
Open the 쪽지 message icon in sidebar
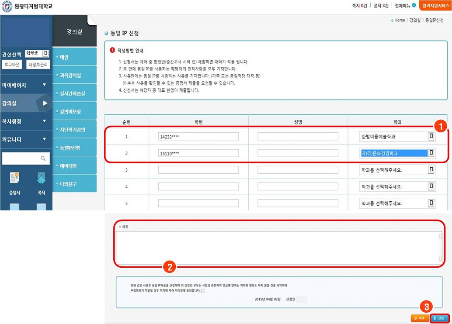(x=41, y=178)
